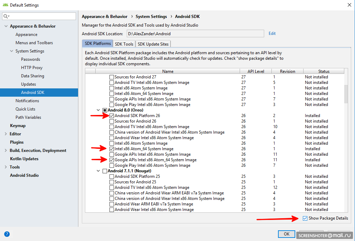Click the OK button
The height and width of the screenshot is (241, 355).
click(x=286, y=234)
